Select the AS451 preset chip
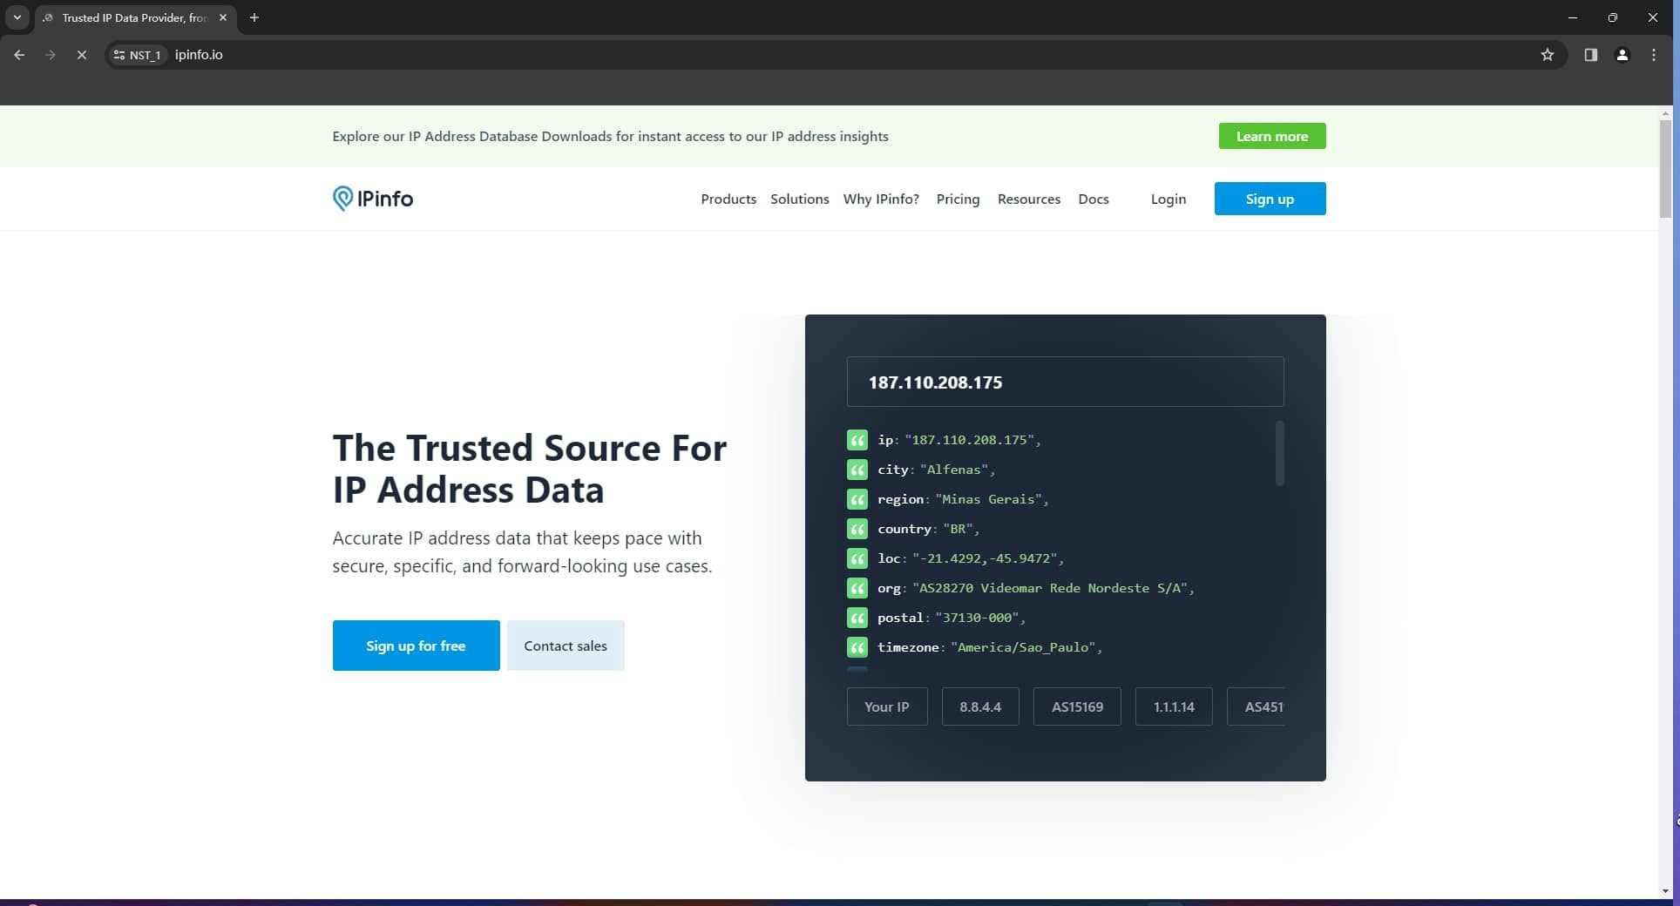1680x906 pixels. point(1256,707)
